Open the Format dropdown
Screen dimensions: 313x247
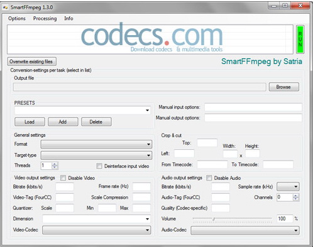96,144
